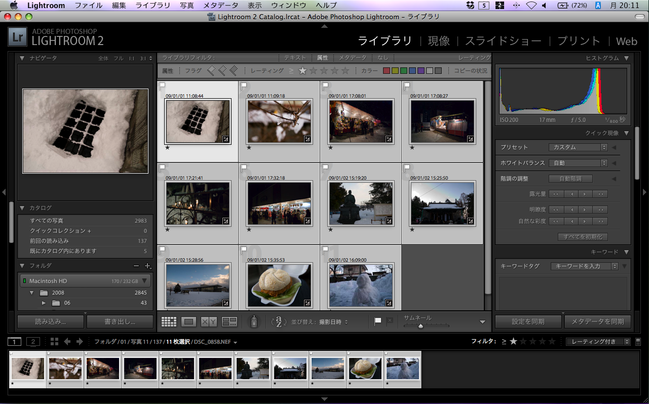Flag selected photos with the white flag
The image size is (649, 404).
point(377,321)
